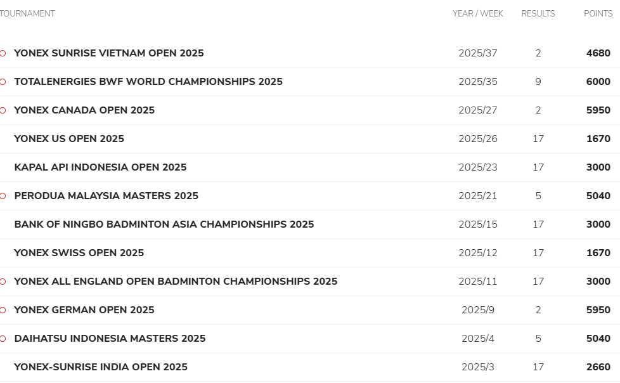Image resolution: width=620 pixels, height=383 pixels.
Task: Open YONEX US OPEN 2025 tournament
Action: [69, 138]
